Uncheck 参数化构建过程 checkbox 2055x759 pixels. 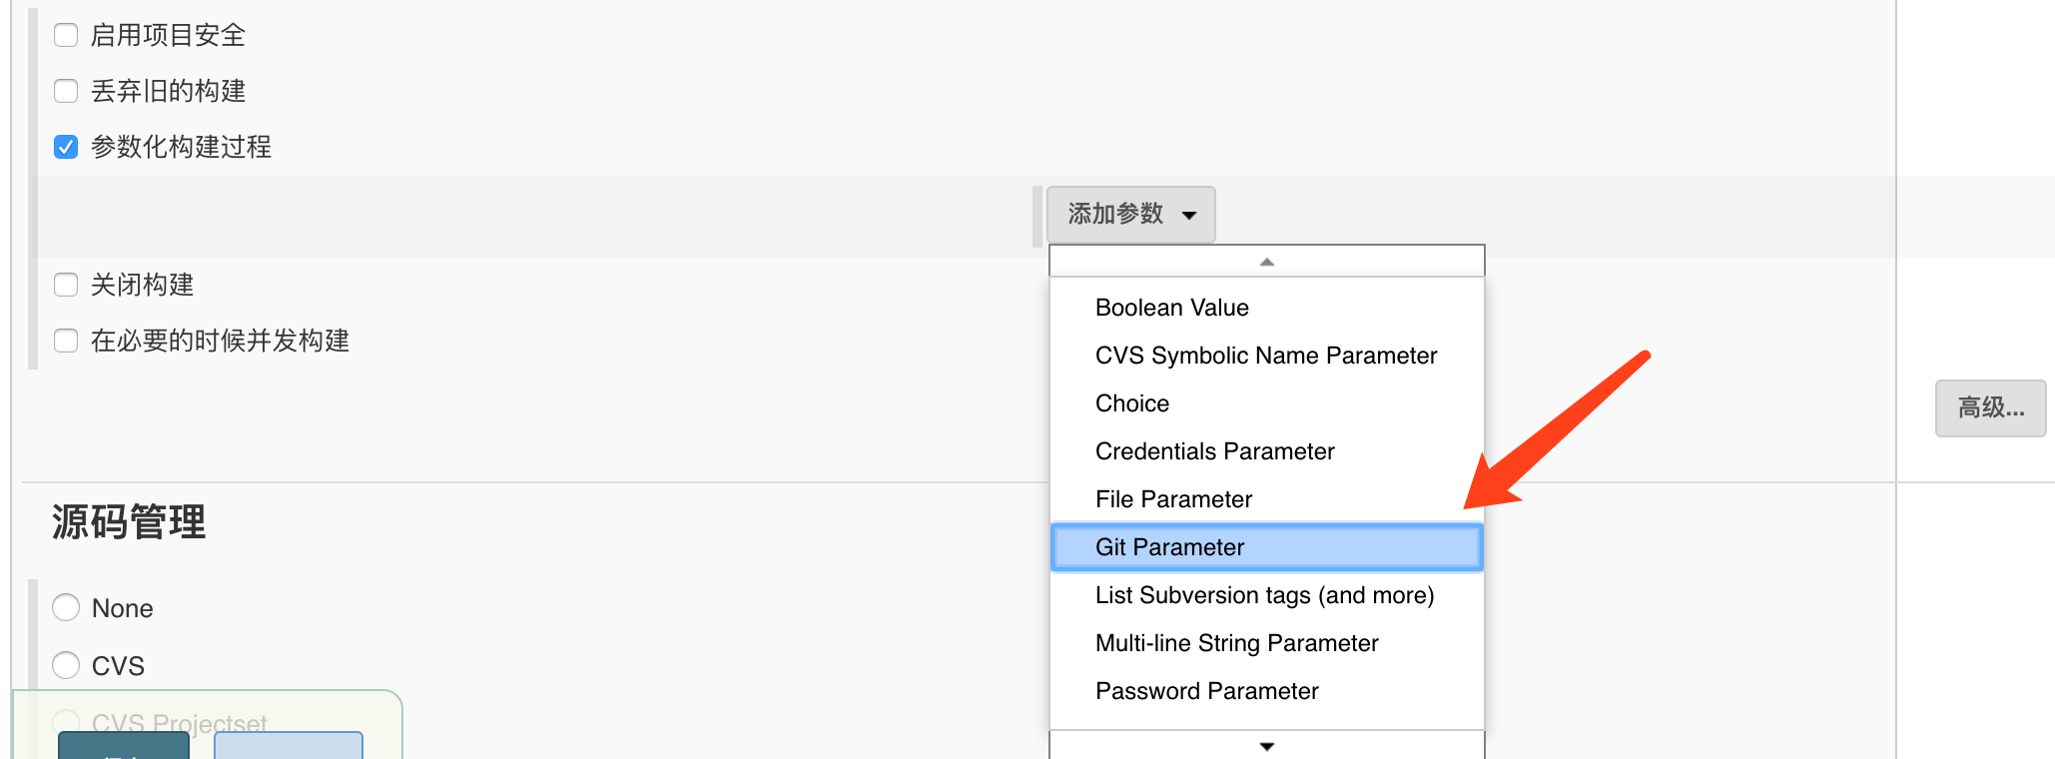(x=66, y=147)
